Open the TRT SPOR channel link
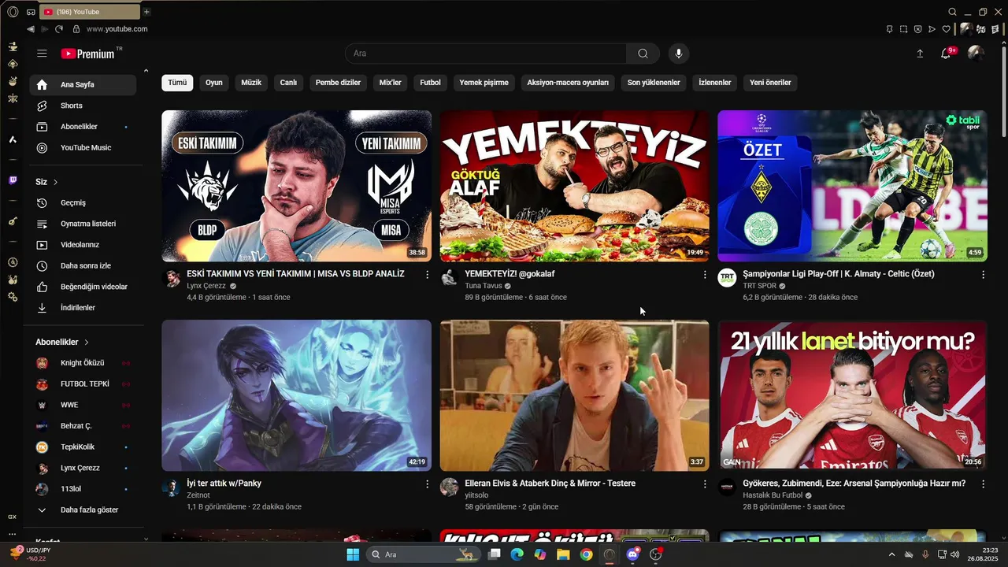The image size is (1008, 567). (x=759, y=286)
